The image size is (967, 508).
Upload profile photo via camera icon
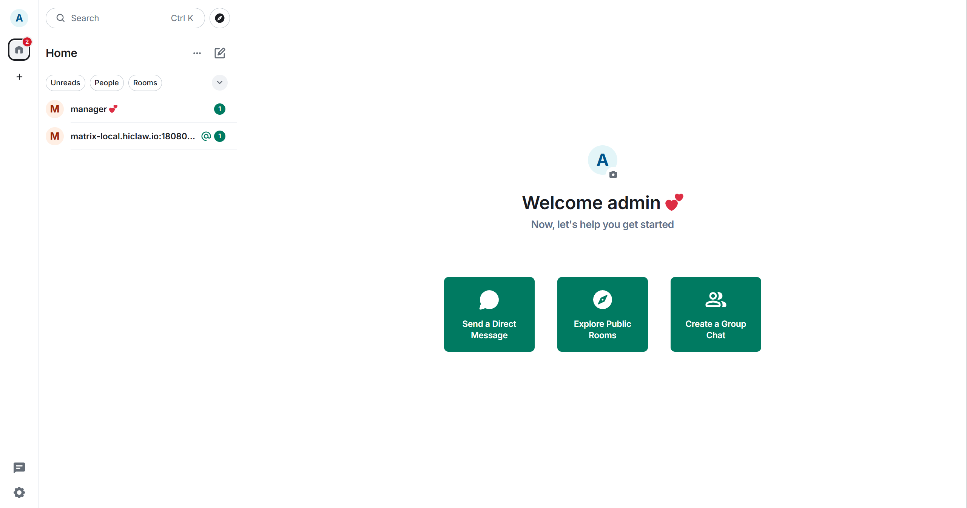point(613,175)
